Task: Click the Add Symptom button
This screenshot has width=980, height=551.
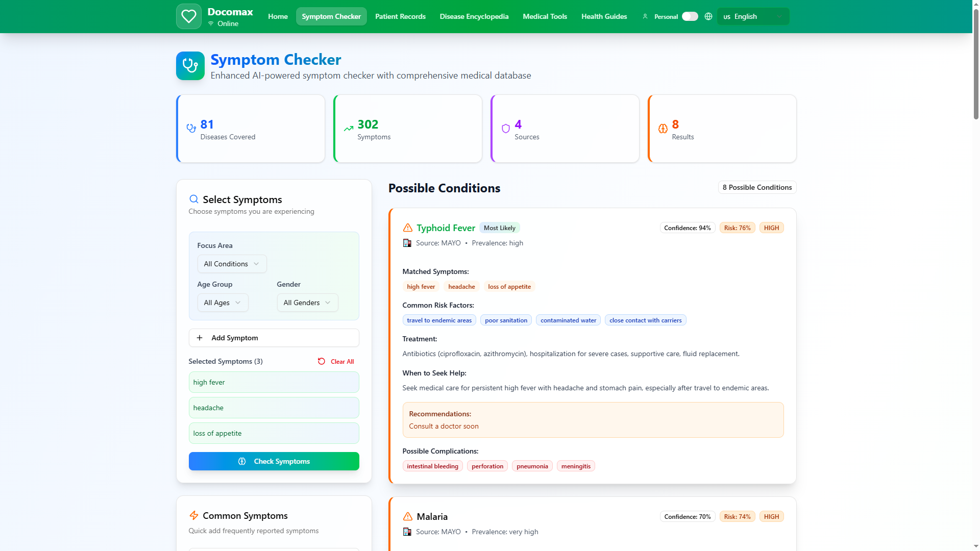Action: click(274, 338)
